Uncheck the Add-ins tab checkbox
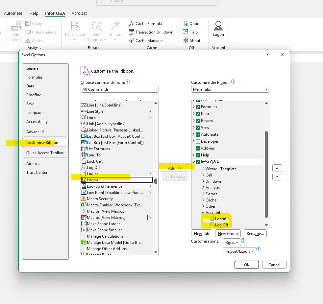 tap(198, 148)
